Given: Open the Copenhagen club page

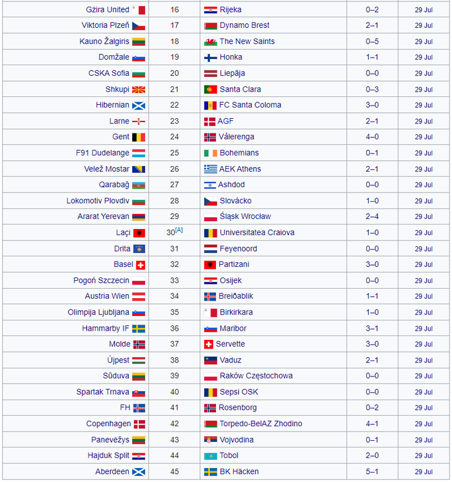Looking at the screenshot, I should point(108,424).
